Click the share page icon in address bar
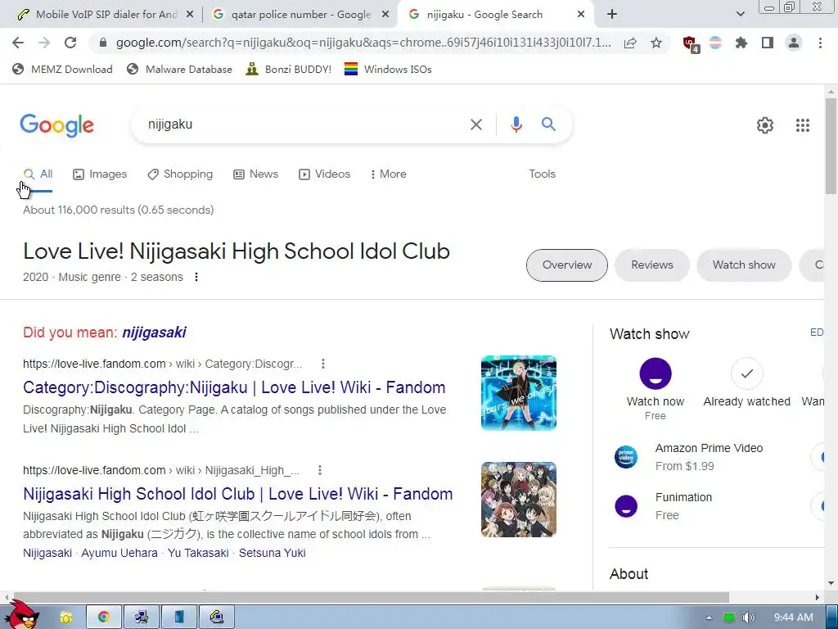This screenshot has height=629, width=838. [630, 43]
